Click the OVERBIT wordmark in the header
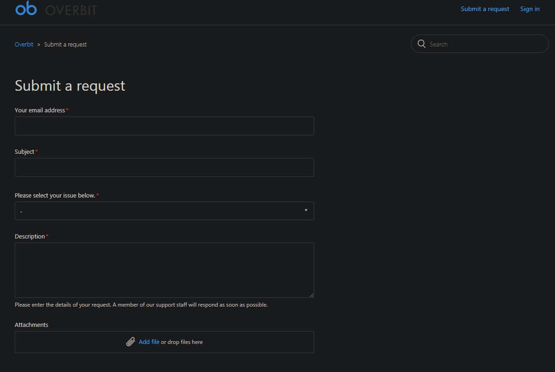 [71, 10]
